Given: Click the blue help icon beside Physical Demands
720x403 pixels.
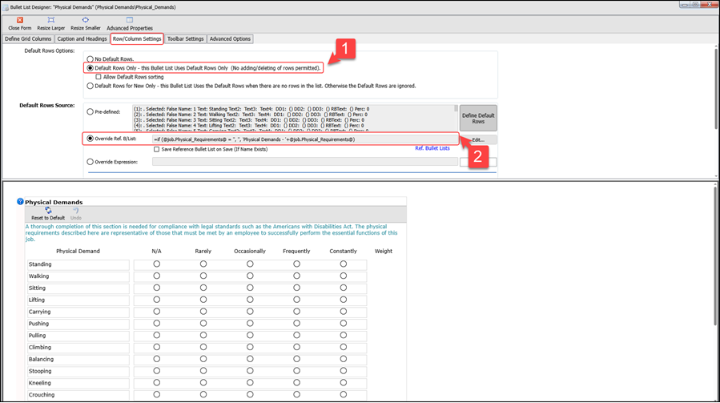Looking at the screenshot, I should pyautogui.click(x=20, y=202).
